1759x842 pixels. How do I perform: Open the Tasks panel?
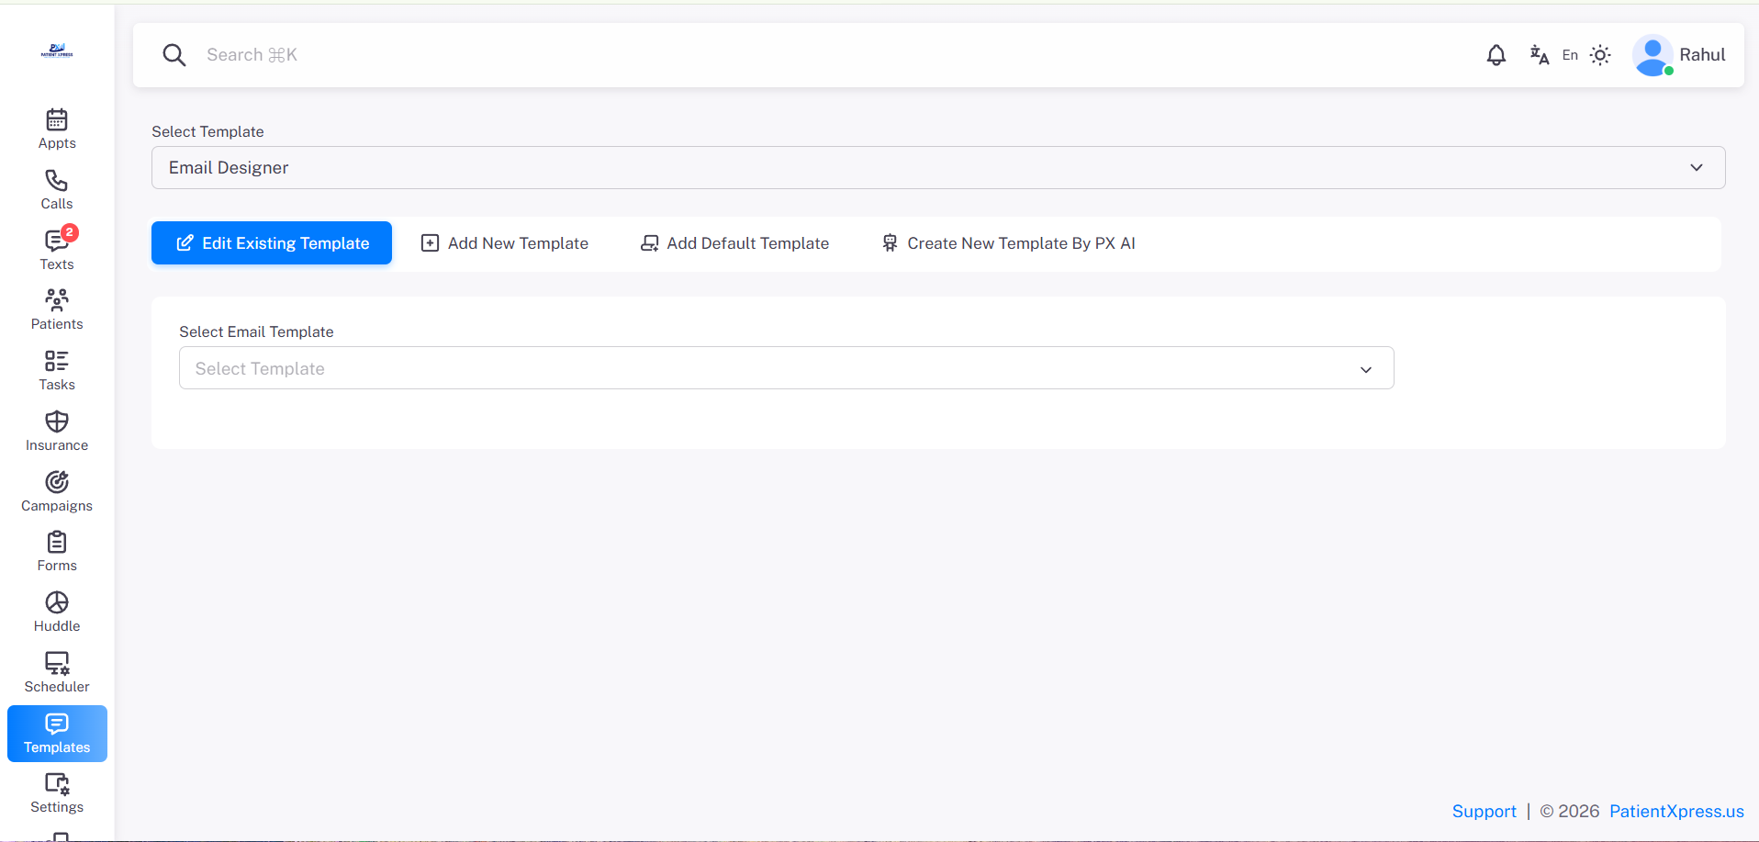(x=56, y=369)
